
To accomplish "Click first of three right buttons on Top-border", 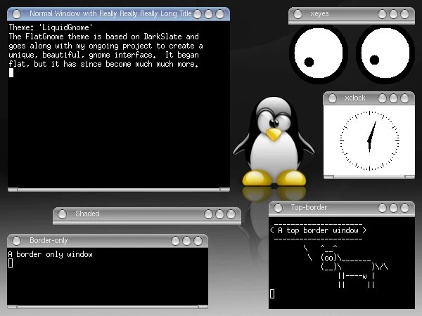I will click(x=382, y=208).
